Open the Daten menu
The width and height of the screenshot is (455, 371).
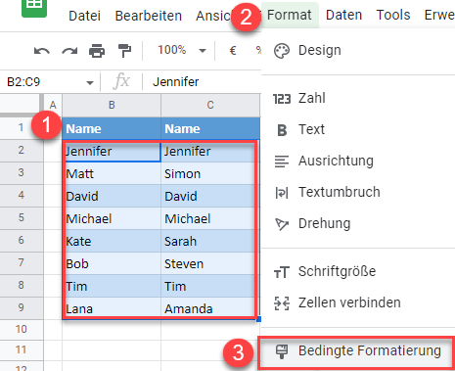[344, 15]
